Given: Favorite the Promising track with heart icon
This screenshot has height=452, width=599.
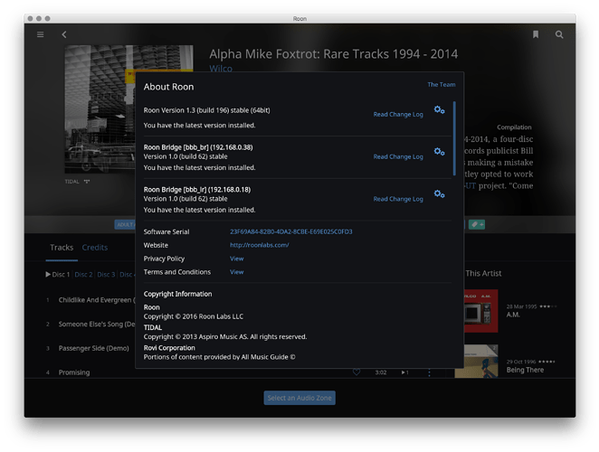Looking at the screenshot, I should pos(357,372).
